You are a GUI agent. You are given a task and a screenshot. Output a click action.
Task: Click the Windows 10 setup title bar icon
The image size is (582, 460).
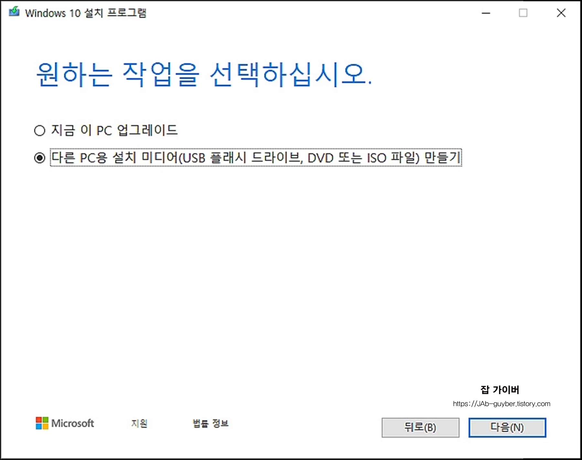(14, 12)
